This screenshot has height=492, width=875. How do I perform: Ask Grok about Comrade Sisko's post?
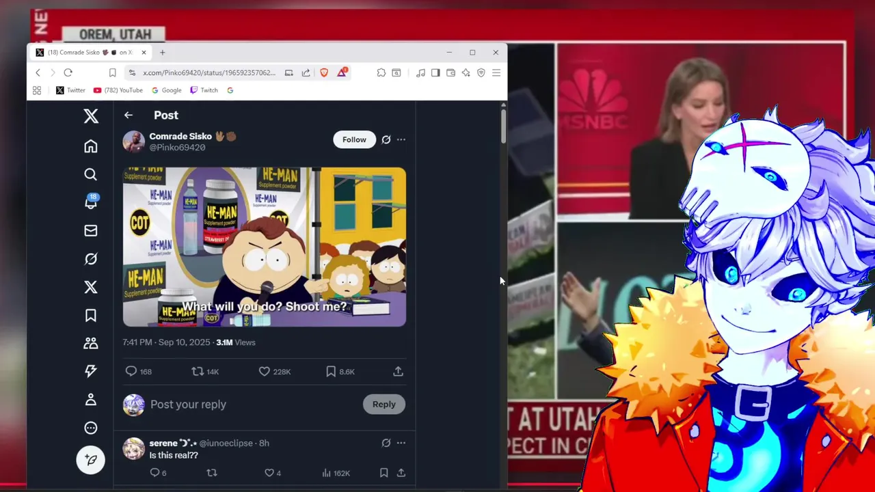click(386, 139)
